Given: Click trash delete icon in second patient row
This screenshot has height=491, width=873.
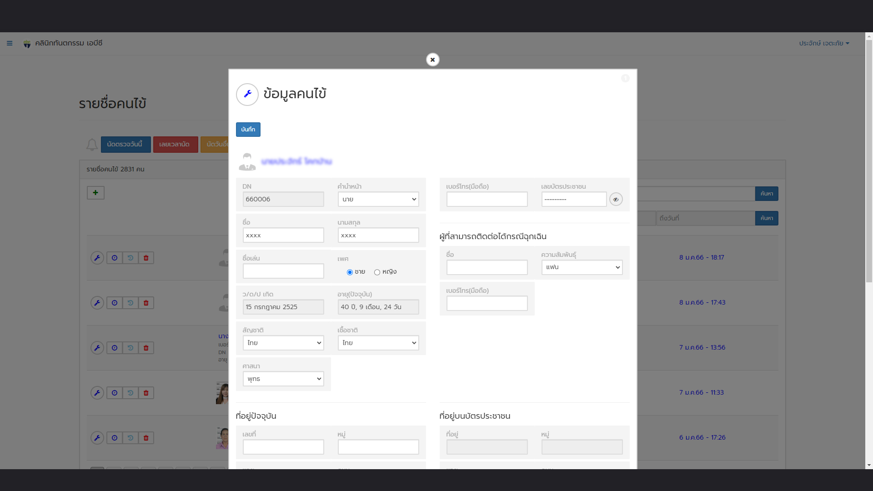Looking at the screenshot, I should (x=146, y=303).
